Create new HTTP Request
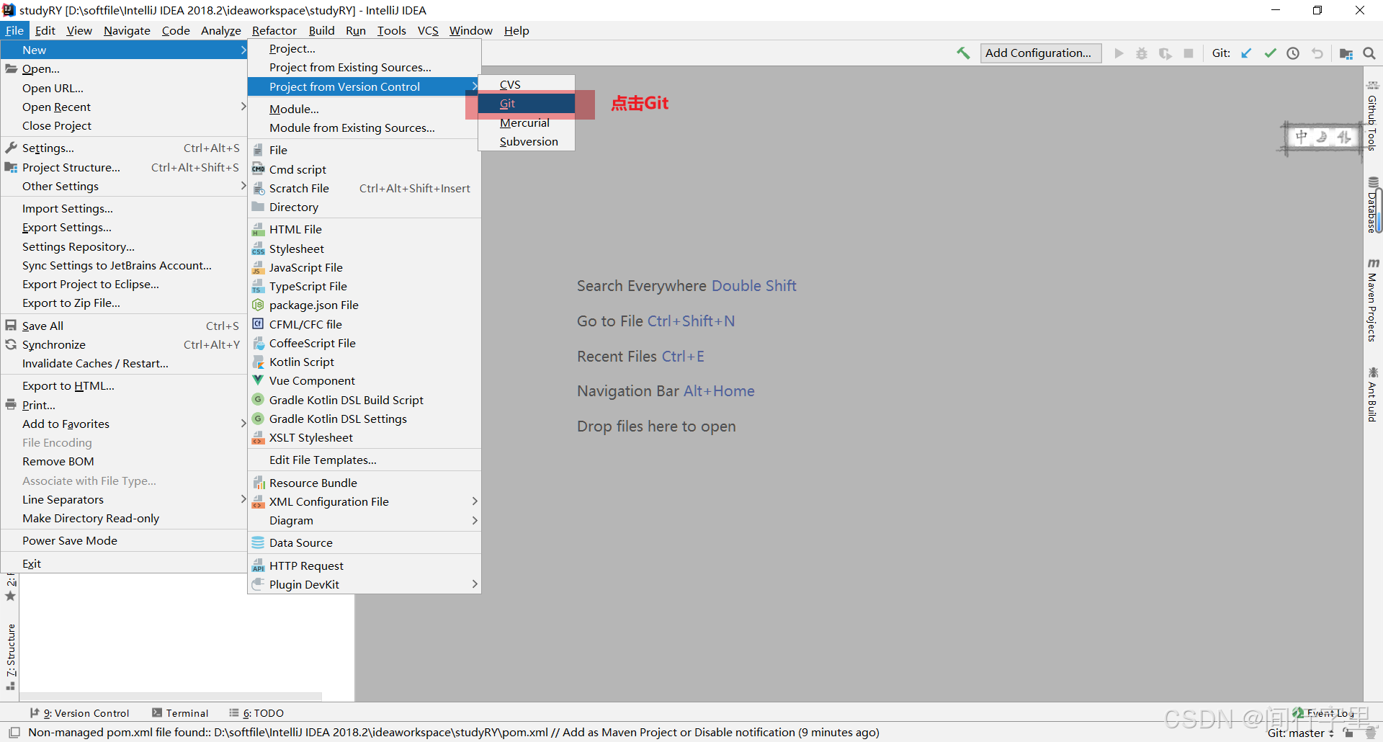Viewport: 1383px width, 742px height. [x=364, y=566]
